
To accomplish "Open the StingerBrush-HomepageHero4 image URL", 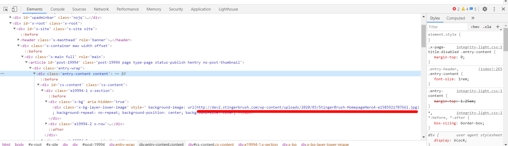I will click(307, 107).
